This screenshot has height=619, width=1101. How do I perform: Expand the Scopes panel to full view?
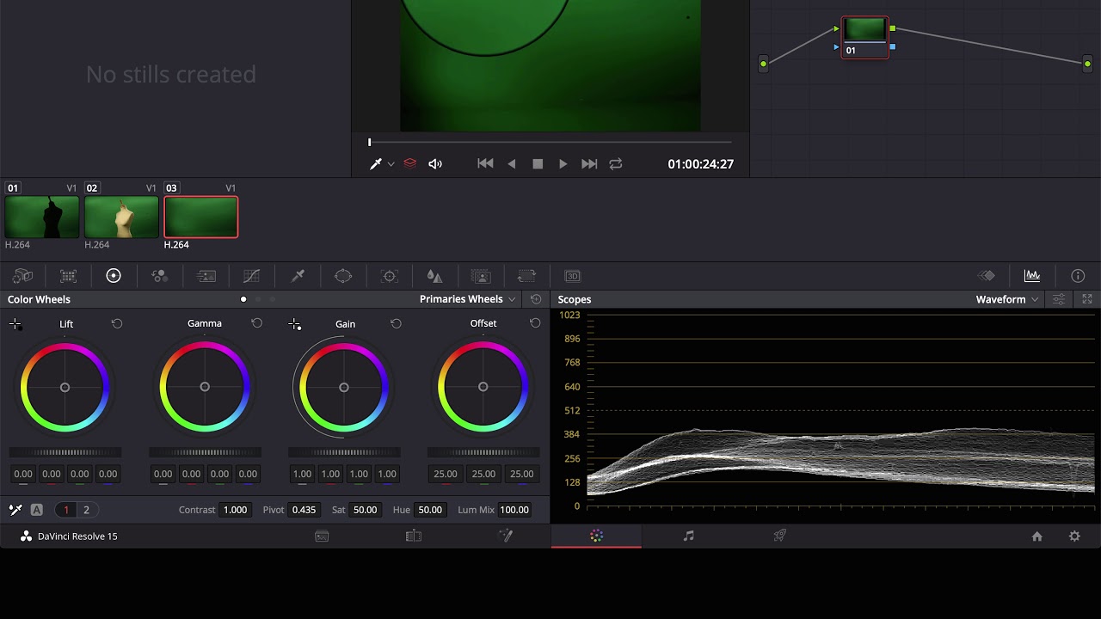[x=1087, y=299]
